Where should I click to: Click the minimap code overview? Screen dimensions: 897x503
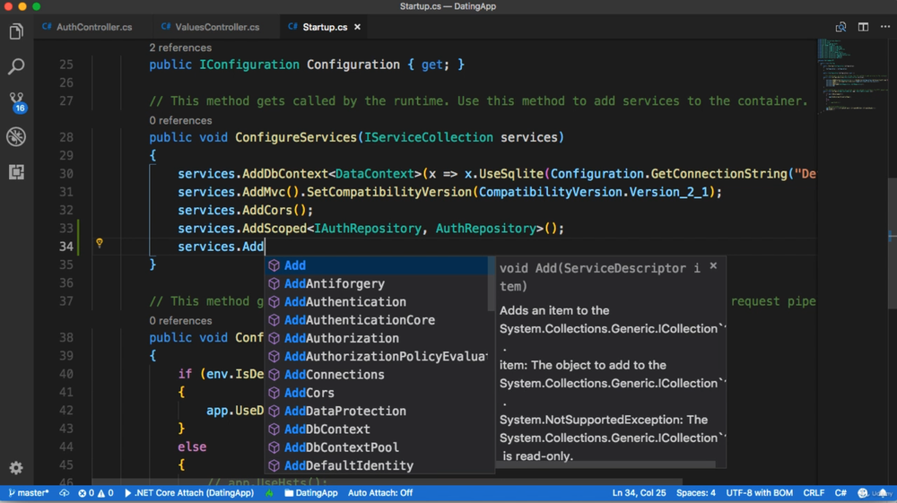[852, 74]
